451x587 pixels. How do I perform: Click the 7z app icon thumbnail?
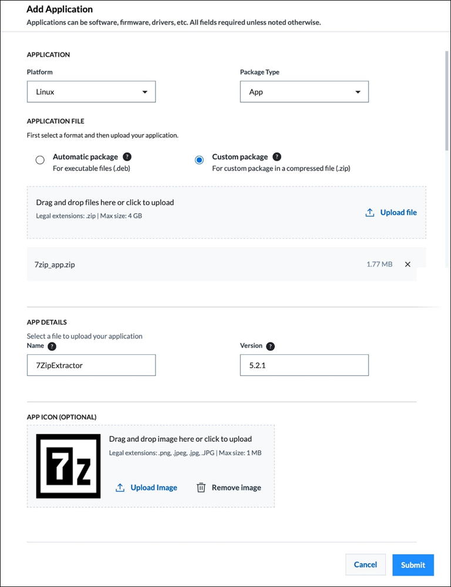coord(68,466)
